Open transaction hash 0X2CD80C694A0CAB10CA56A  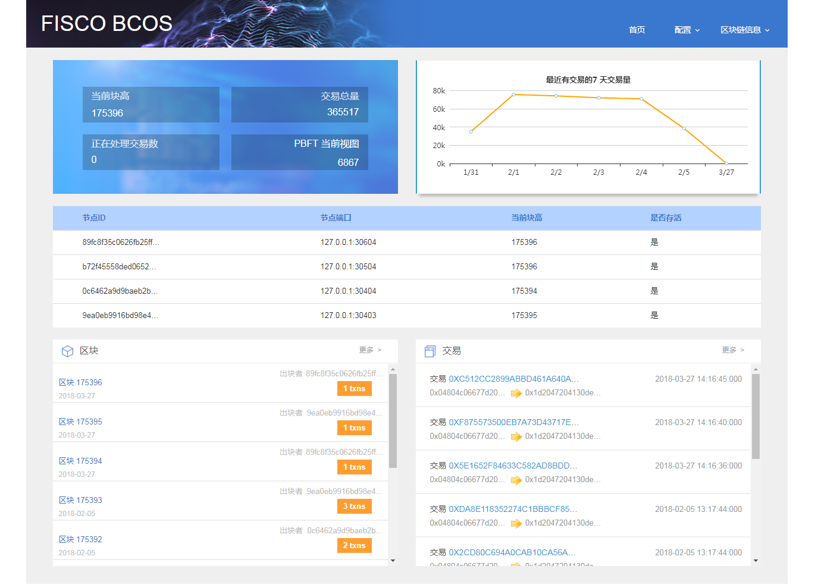click(512, 552)
